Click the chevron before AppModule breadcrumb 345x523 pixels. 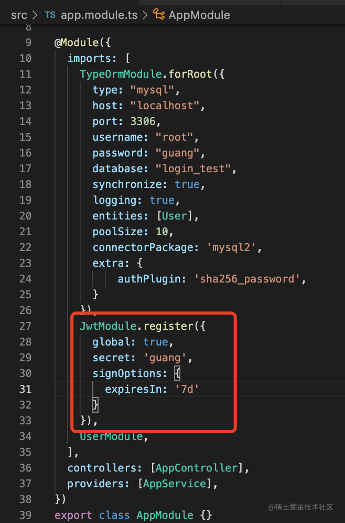tap(144, 15)
